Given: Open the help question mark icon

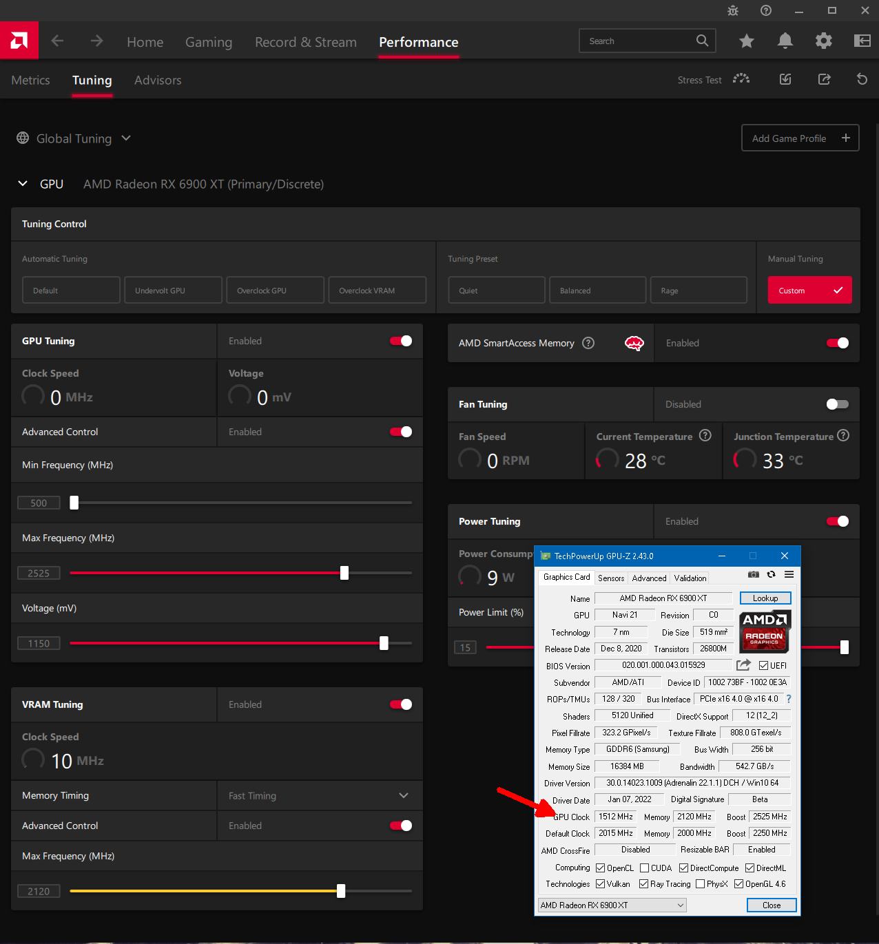Looking at the screenshot, I should 766,10.
